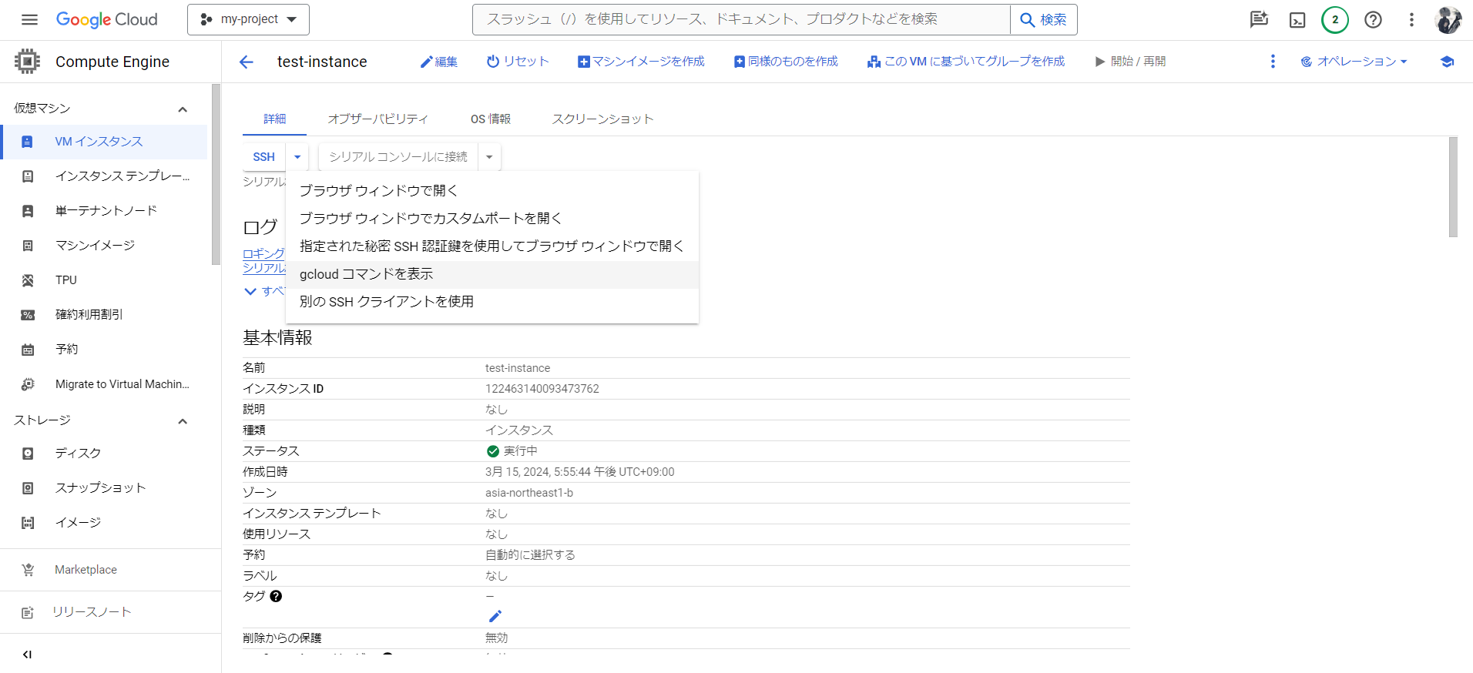The height and width of the screenshot is (673, 1473).
Task: Switch to スクリーンショット tab
Action: (x=602, y=119)
